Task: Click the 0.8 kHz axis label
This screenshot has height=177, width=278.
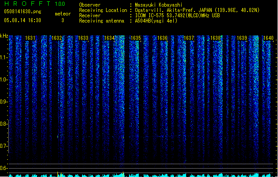Action: point(4,124)
